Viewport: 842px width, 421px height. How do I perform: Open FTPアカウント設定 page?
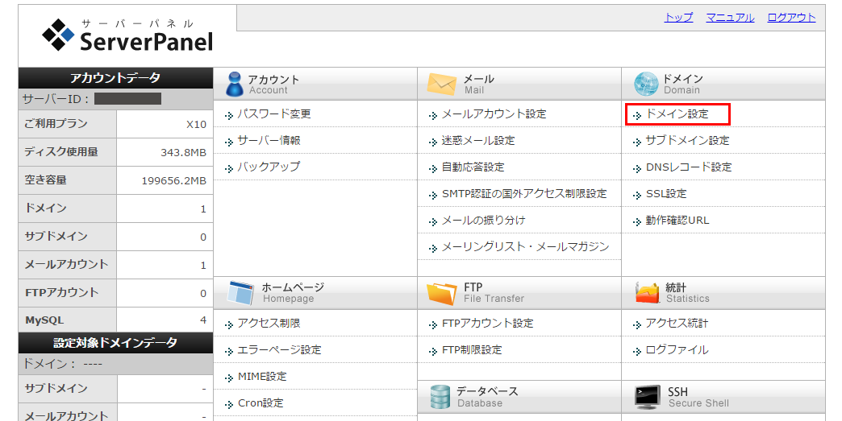click(x=487, y=324)
